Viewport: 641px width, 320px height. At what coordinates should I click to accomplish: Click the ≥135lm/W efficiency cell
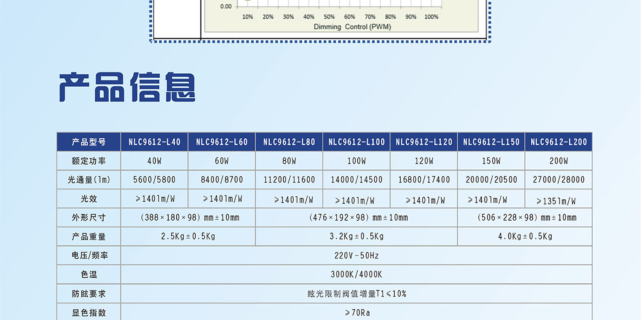tap(556, 201)
